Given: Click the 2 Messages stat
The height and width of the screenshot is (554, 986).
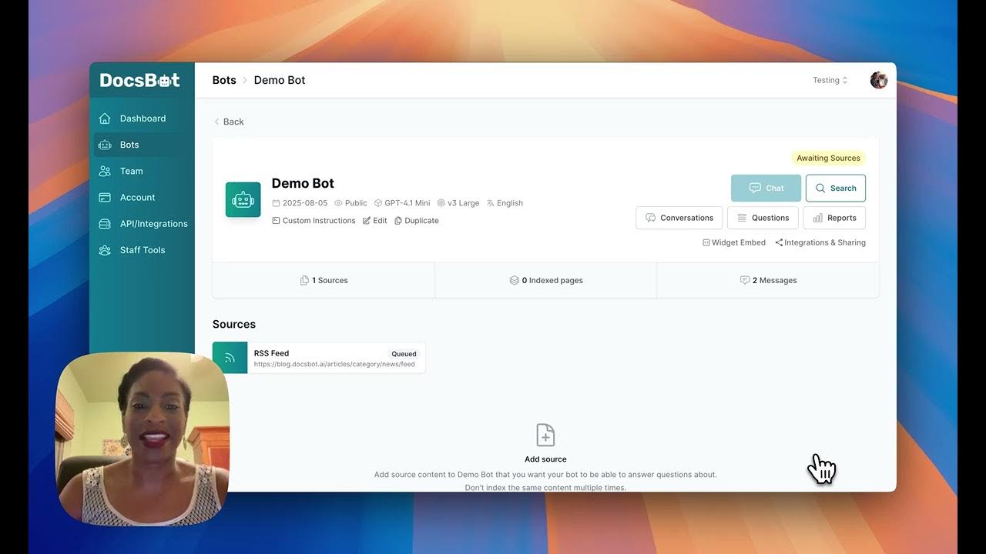Looking at the screenshot, I should pos(768,280).
